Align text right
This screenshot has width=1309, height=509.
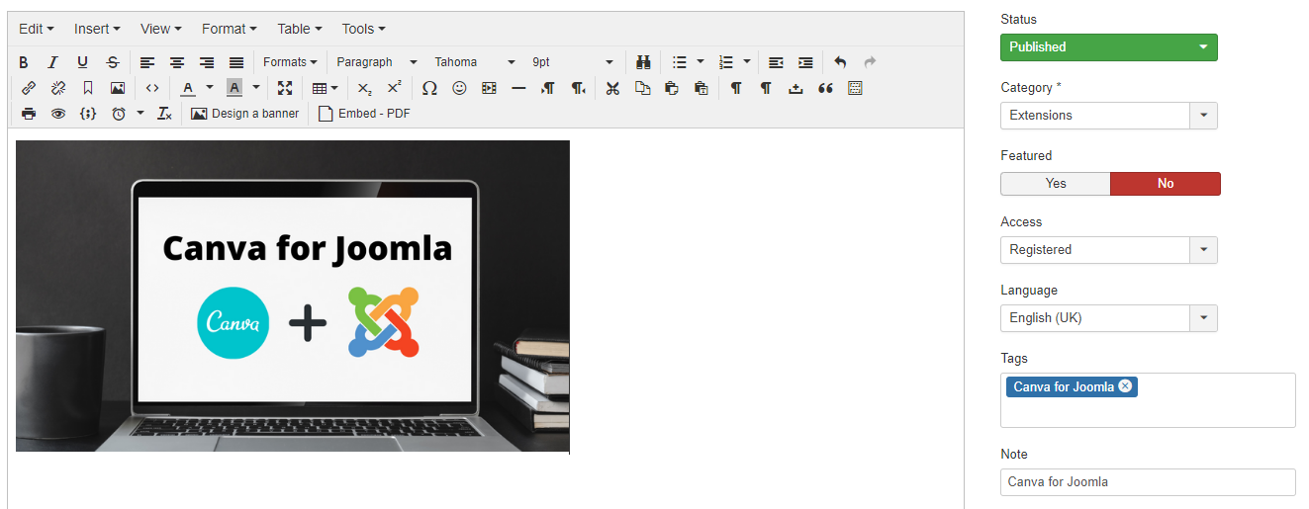coord(207,62)
